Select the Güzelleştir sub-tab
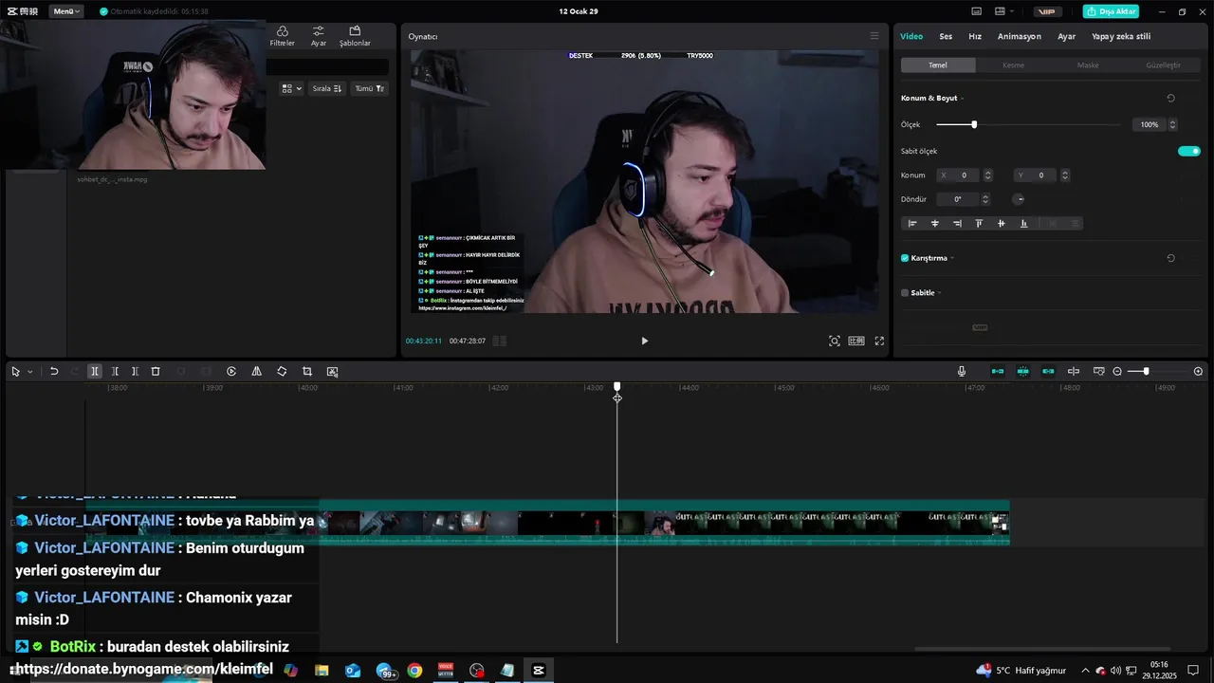This screenshot has width=1214, height=683. tap(1163, 65)
